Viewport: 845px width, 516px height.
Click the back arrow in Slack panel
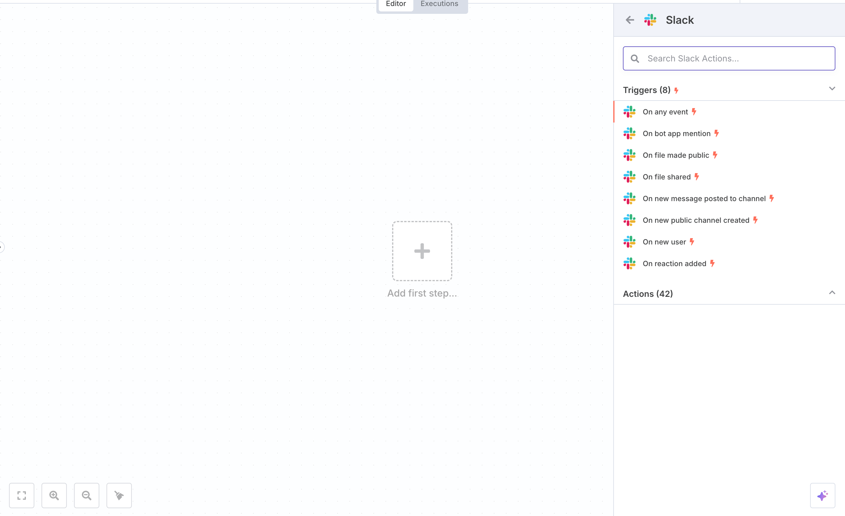point(630,20)
